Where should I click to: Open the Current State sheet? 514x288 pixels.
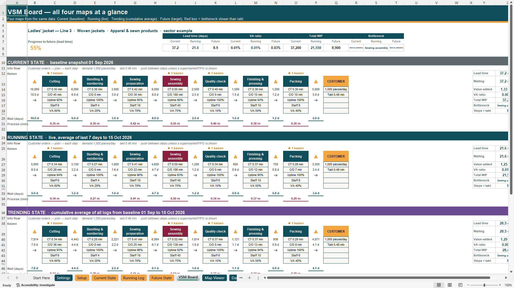(105, 278)
